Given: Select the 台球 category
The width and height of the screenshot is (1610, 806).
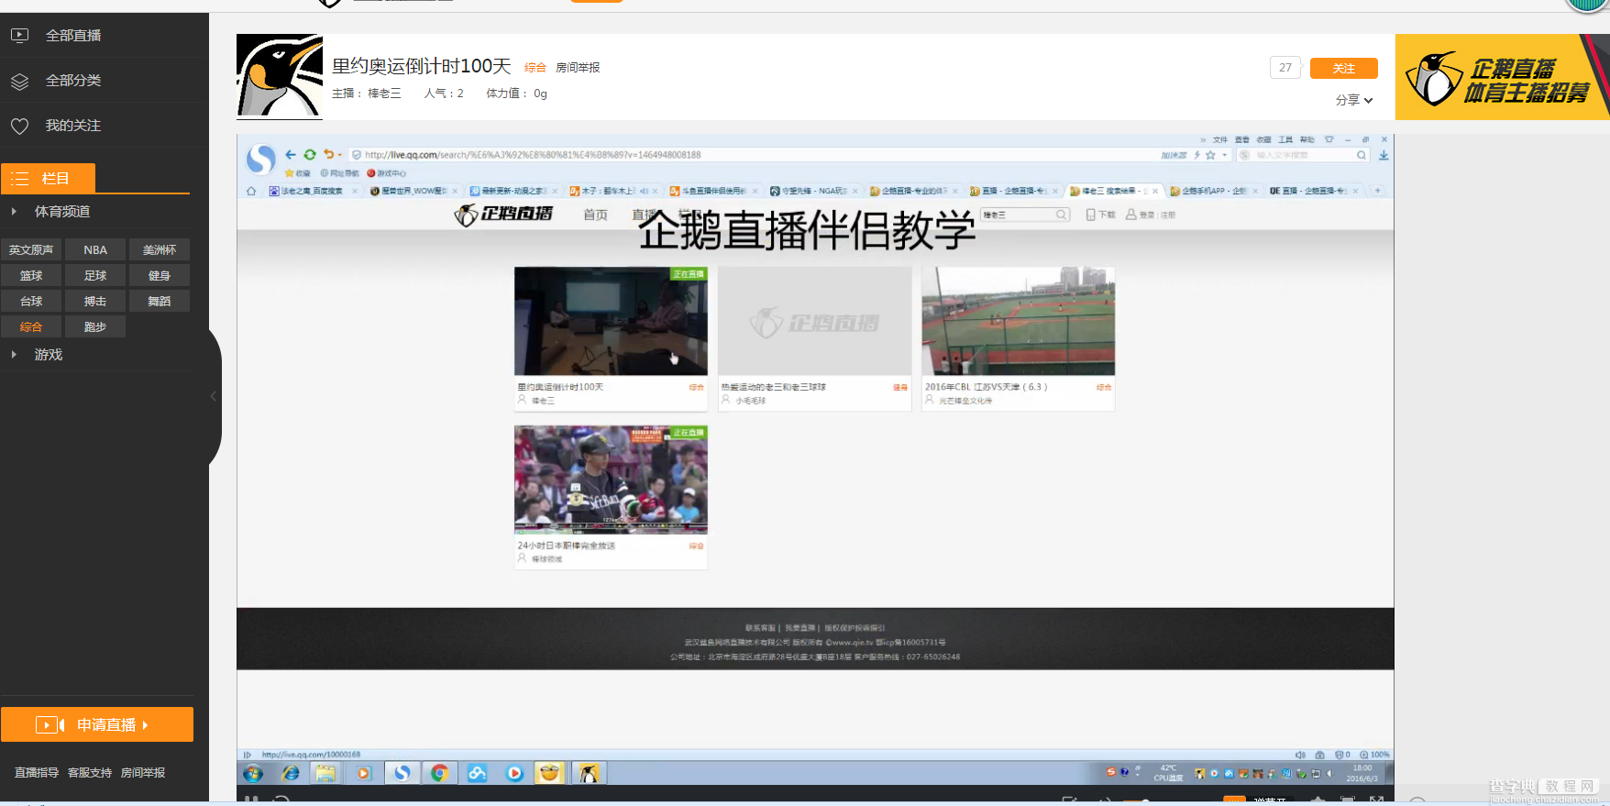Looking at the screenshot, I should [x=31, y=302].
